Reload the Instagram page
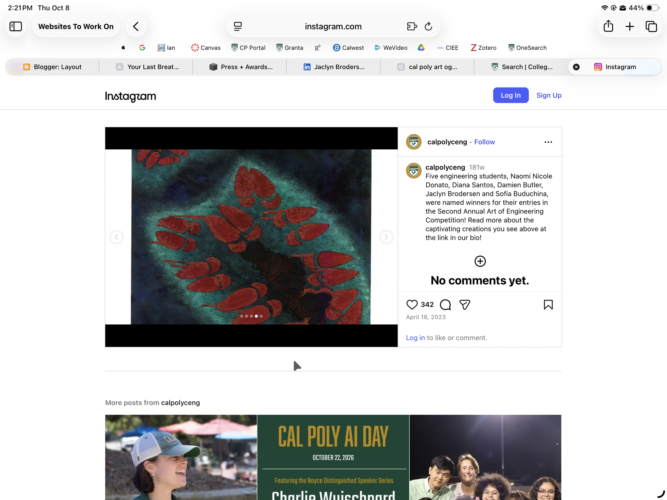The image size is (667, 500). coord(428,26)
